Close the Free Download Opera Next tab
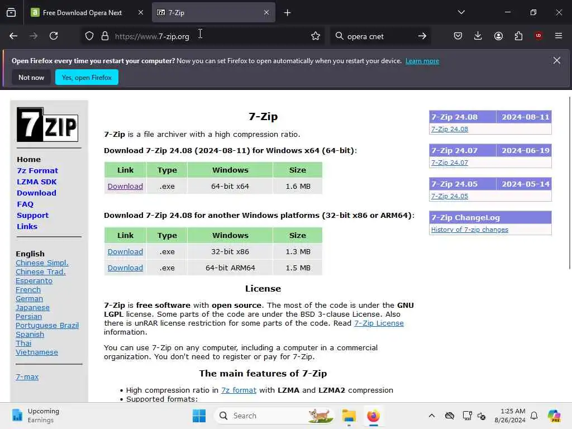Viewport: 572px width, 429px height. (141, 12)
